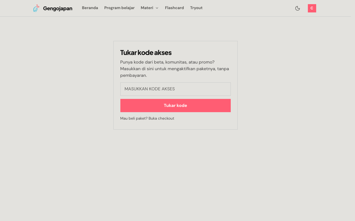Image resolution: width=355 pixels, height=221 pixels.
Task: Toggle dark mode with the moon icon
Action: click(298, 8)
